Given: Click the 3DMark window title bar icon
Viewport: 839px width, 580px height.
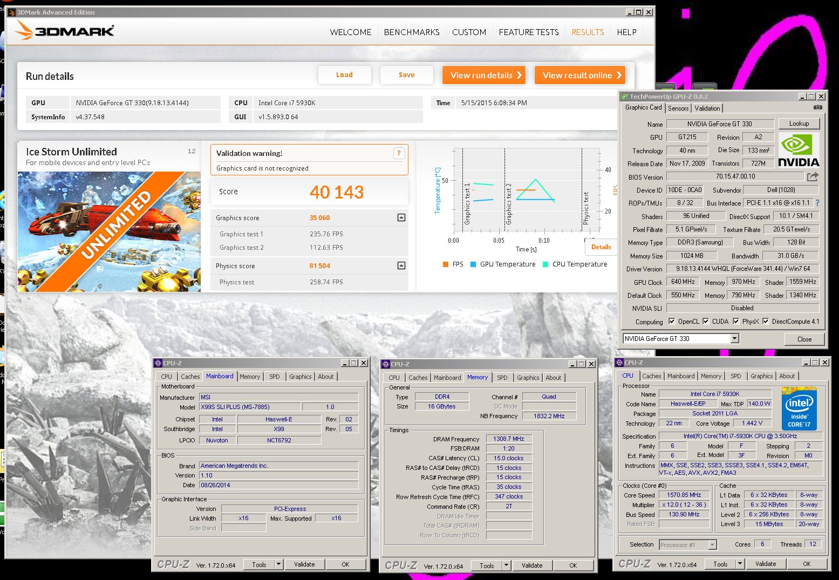Looking at the screenshot, I should click(x=12, y=12).
